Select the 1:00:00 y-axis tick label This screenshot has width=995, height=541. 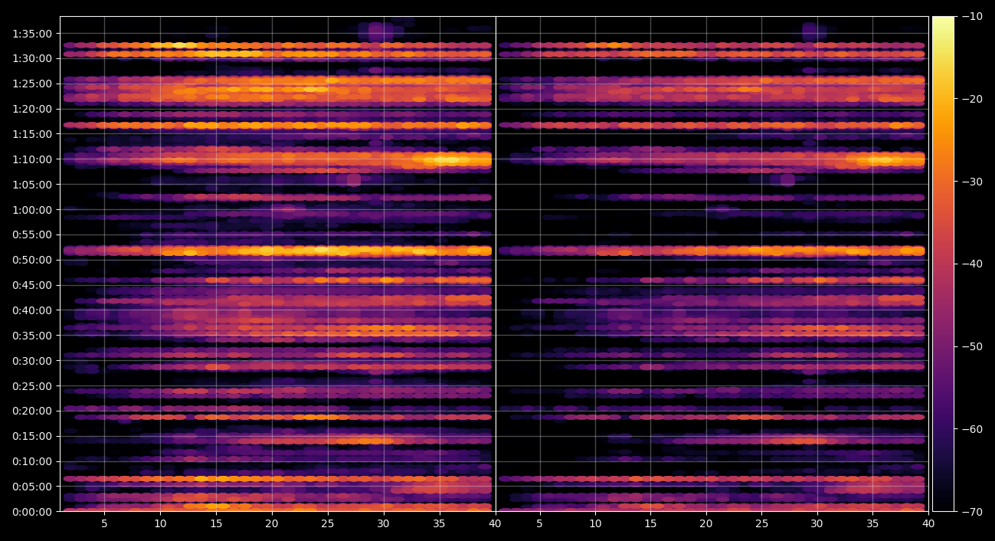32,209
